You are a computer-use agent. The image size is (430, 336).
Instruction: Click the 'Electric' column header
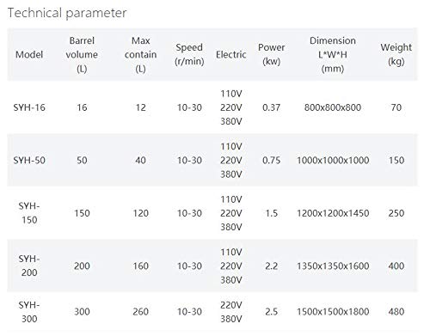tap(231, 54)
